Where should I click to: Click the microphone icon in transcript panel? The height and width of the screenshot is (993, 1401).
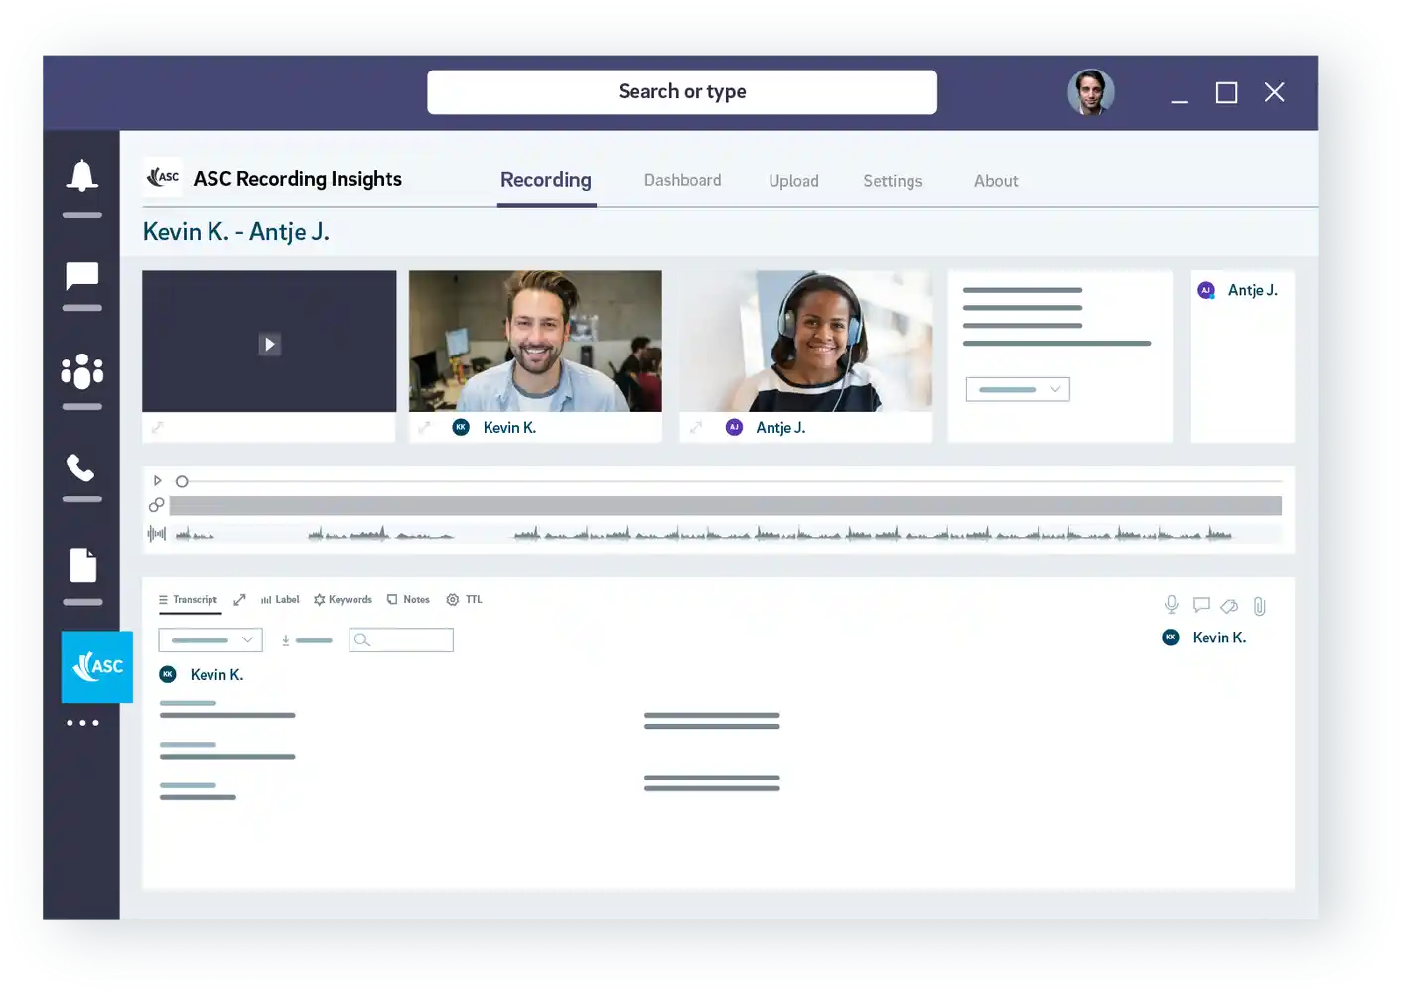[x=1172, y=605]
